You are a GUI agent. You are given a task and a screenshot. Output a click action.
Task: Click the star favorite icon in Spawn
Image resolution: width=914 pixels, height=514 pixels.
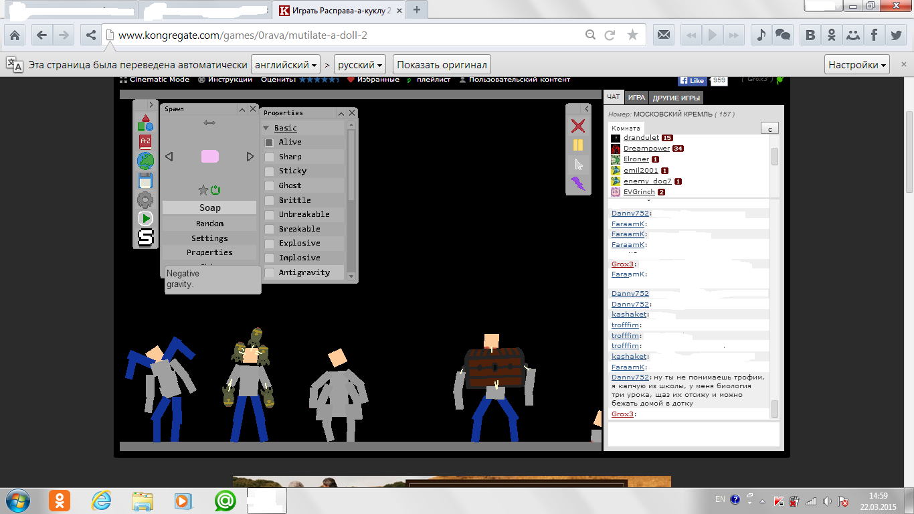click(x=203, y=190)
